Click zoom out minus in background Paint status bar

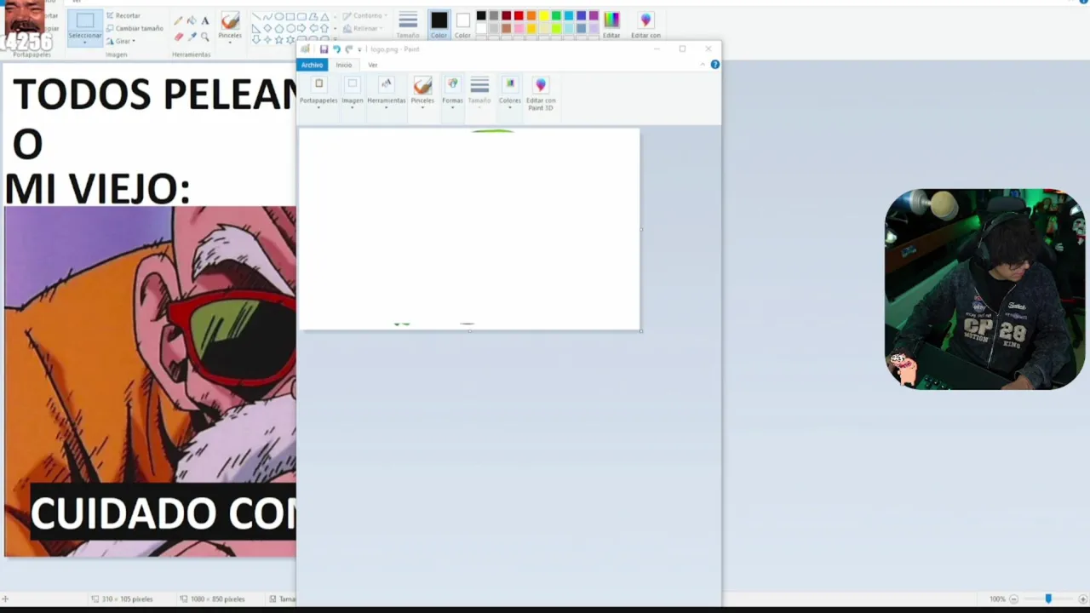(x=1013, y=599)
